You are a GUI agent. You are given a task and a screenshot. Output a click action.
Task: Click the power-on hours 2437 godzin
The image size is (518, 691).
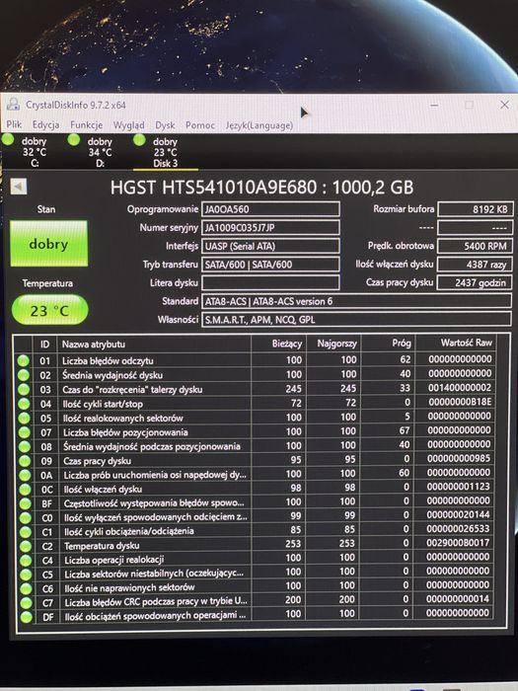tap(475, 282)
